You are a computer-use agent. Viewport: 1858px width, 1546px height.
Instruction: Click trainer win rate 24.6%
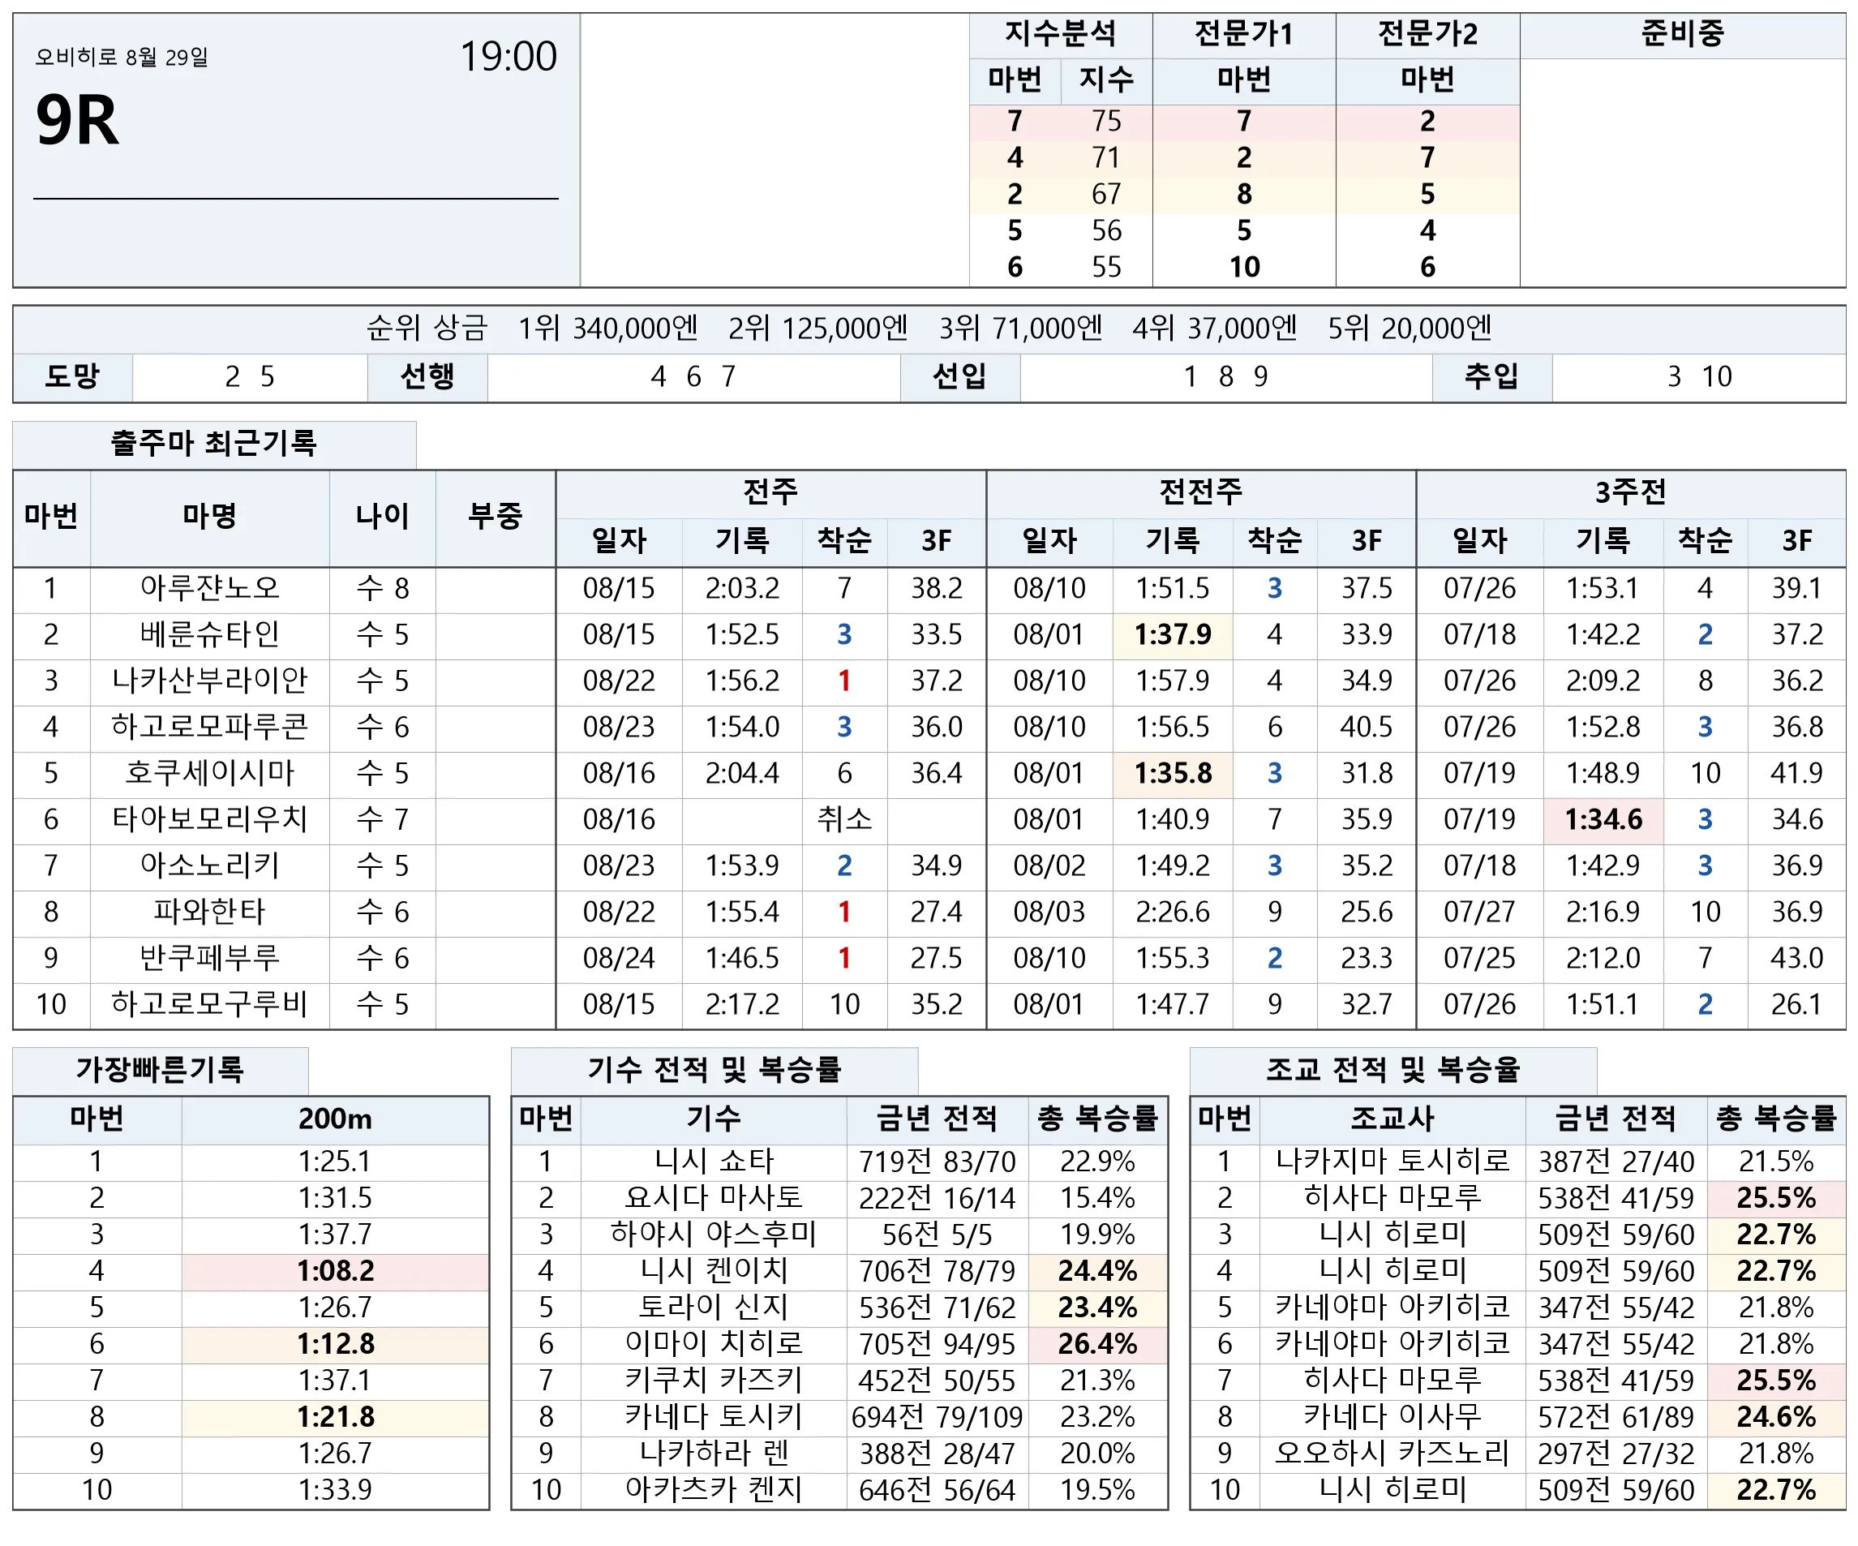pyautogui.click(x=1776, y=1418)
